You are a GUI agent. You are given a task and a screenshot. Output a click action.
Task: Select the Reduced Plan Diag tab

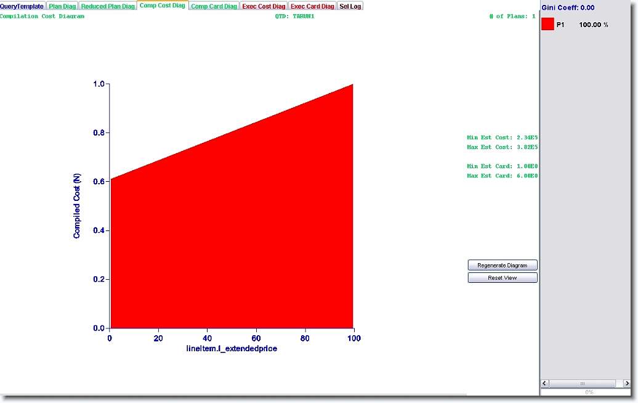click(x=108, y=6)
